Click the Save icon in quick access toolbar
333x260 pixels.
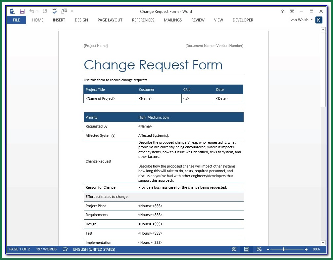pos(22,11)
